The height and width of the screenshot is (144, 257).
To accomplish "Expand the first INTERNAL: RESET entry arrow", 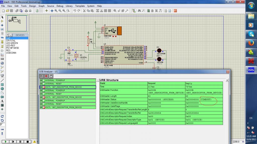I will [41, 84].
